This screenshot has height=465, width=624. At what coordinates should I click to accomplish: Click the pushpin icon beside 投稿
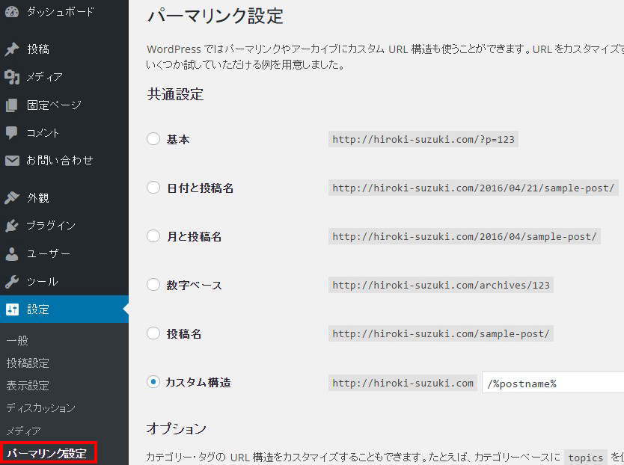pyautogui.click(x=12, y=49)
